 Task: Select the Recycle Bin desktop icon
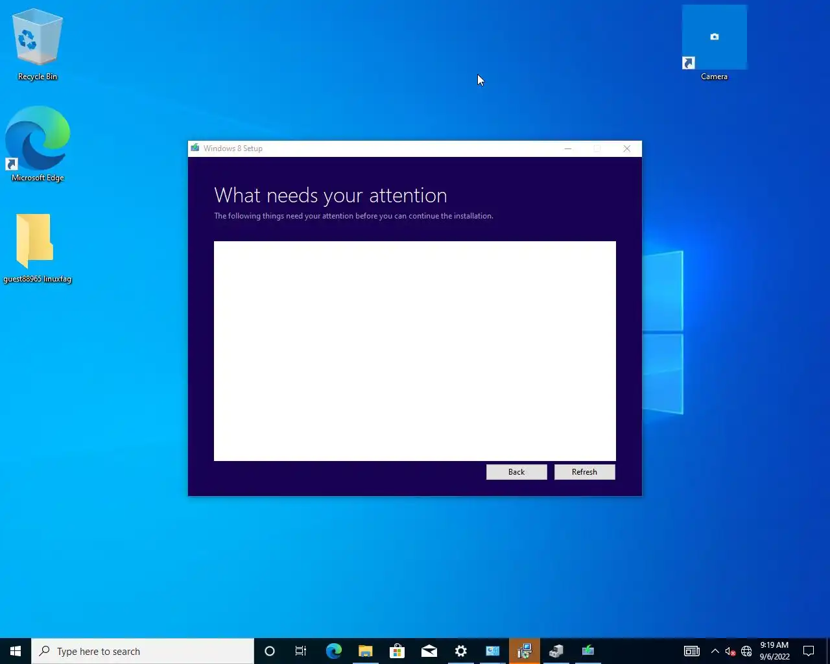38,45
